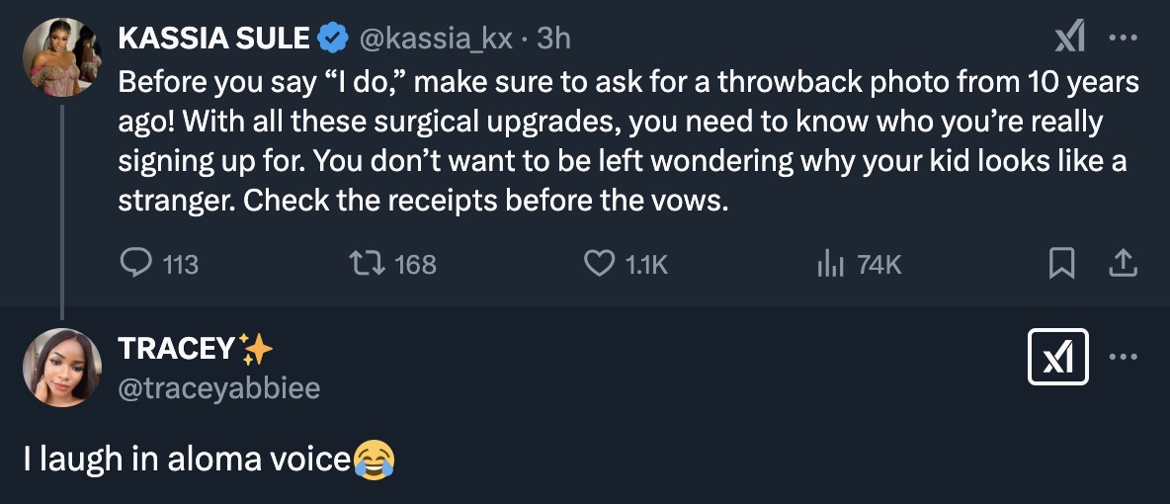The image size is (1170, 504).
Task: Click the TRACEY display name
Action: coord(178,349)
